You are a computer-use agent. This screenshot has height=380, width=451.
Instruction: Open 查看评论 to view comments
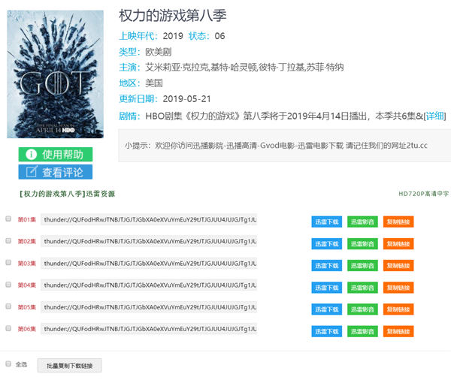(56, 172)
